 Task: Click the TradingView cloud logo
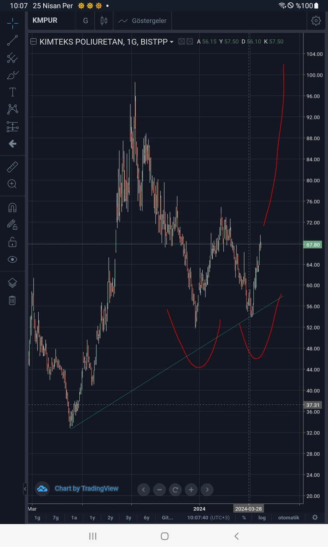pos(42,488)
